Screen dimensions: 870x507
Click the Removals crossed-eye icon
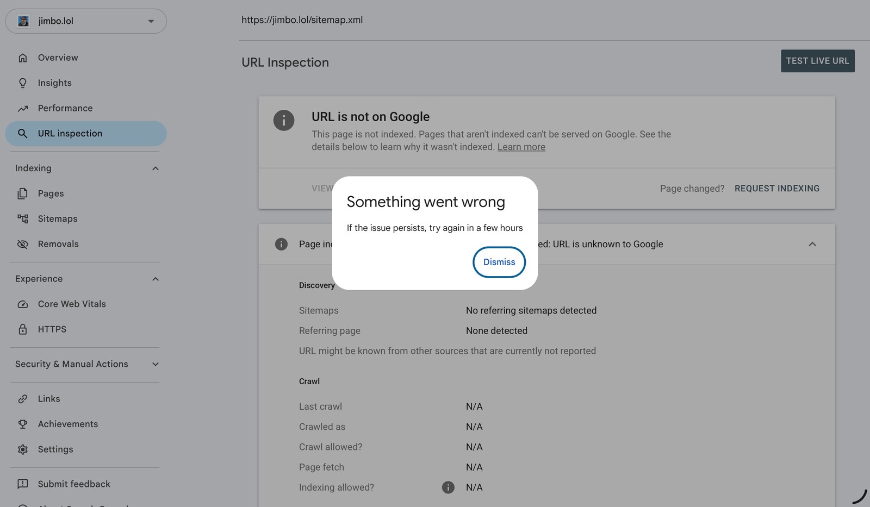pos(23,244)
